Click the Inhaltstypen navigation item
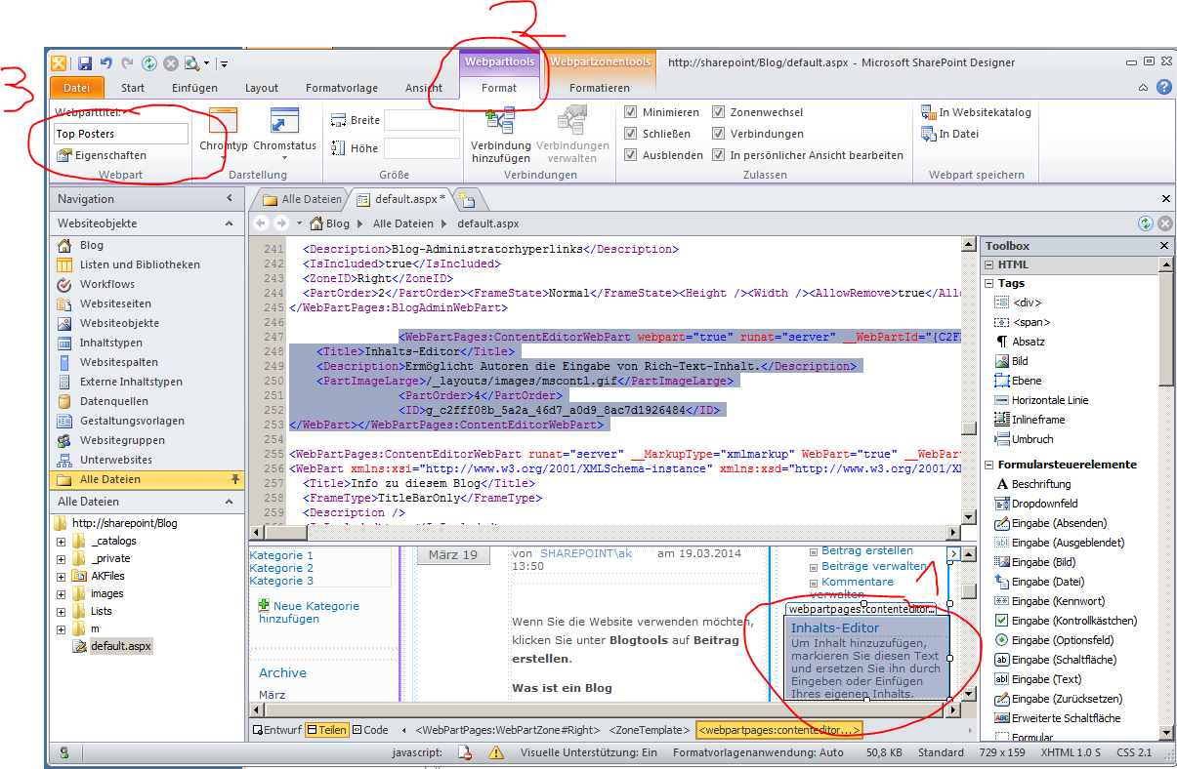This screenshot has width=1177, height=769. coord(99,343)
